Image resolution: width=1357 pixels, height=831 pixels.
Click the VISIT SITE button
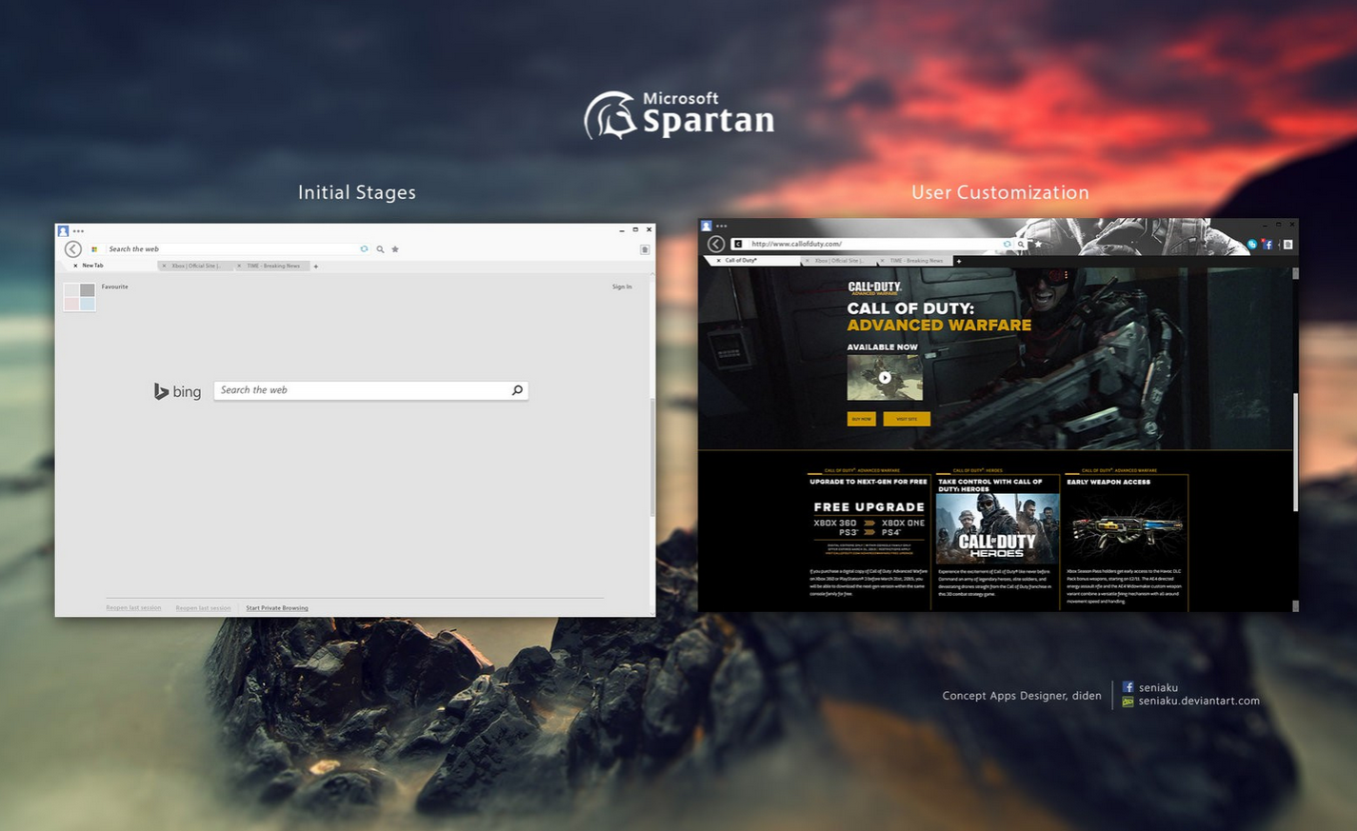click(907, 419)
